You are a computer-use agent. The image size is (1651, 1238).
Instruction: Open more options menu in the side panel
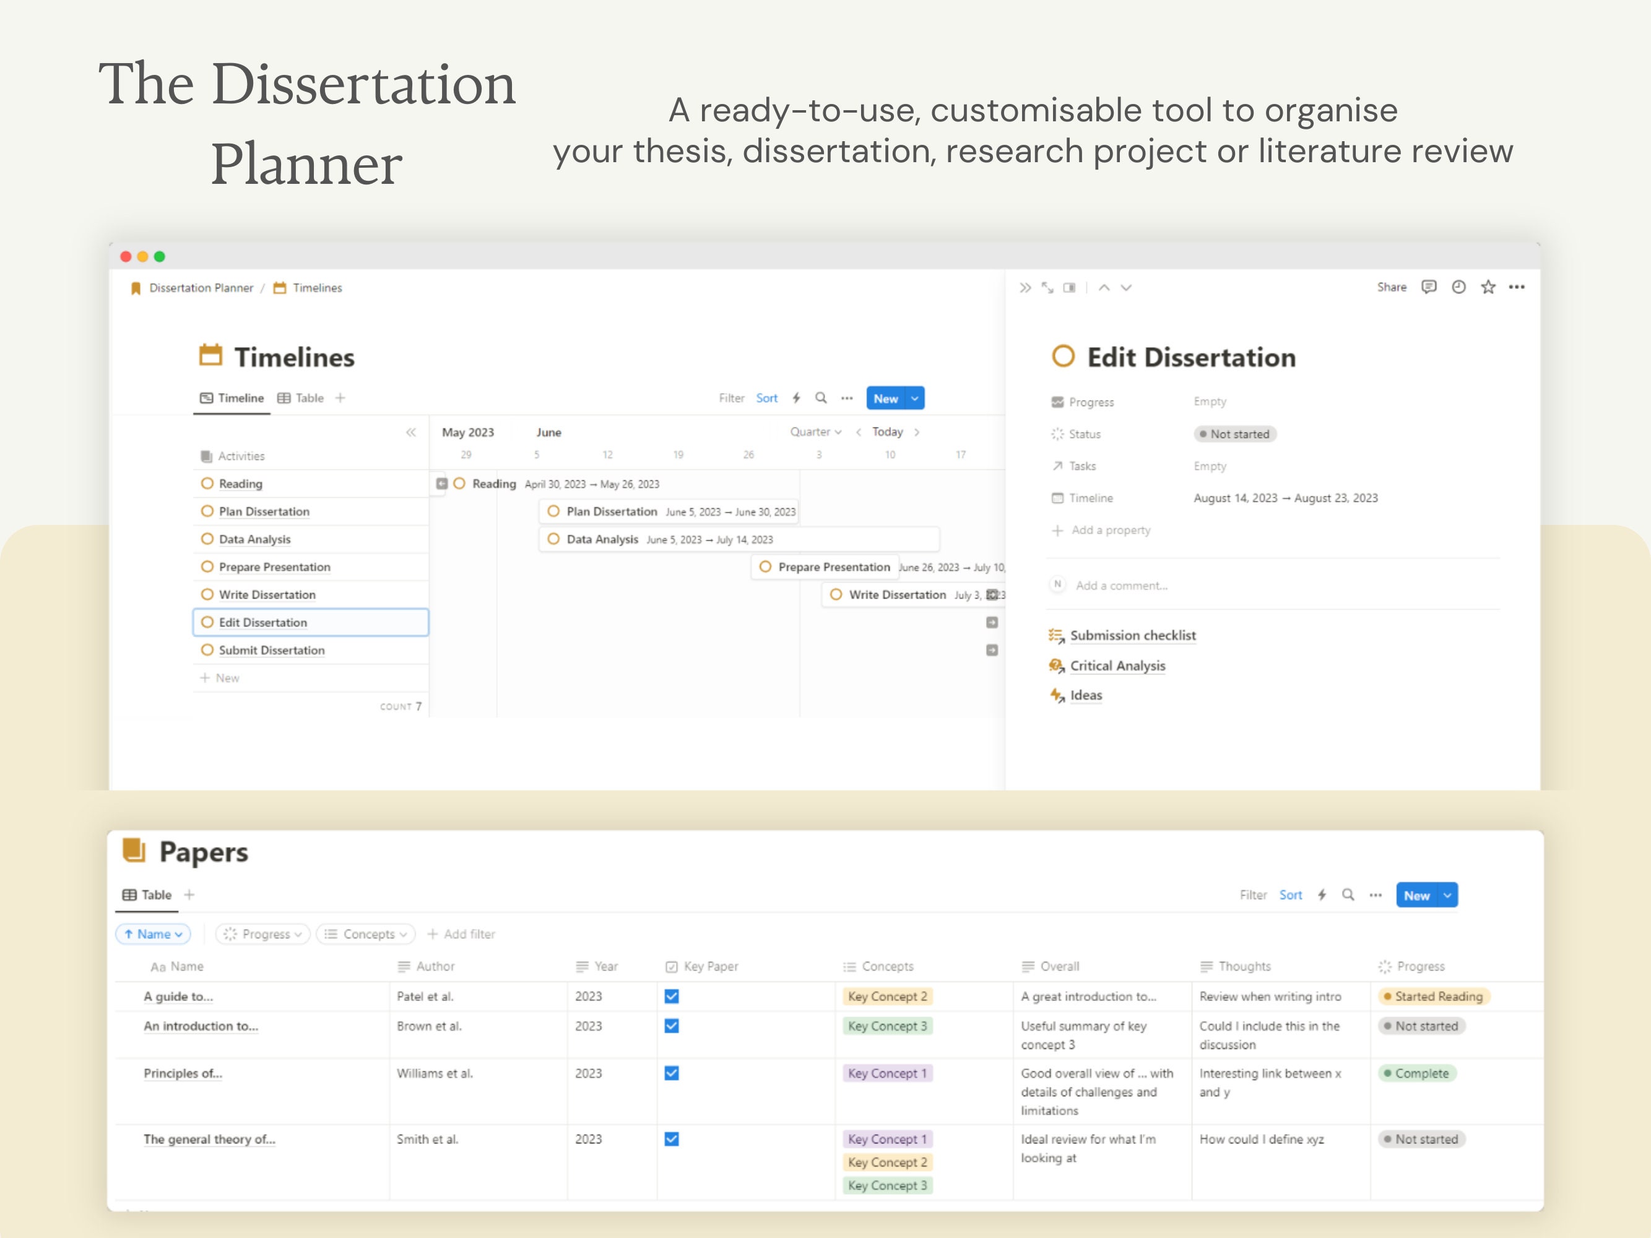pyautogui.click(x=1517, y=287)
